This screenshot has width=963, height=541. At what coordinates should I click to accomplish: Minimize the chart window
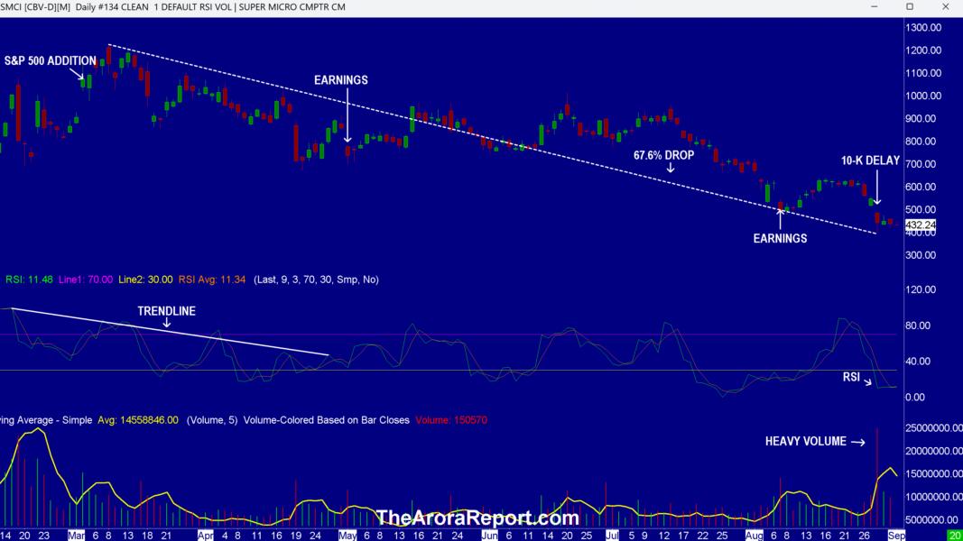874,6
